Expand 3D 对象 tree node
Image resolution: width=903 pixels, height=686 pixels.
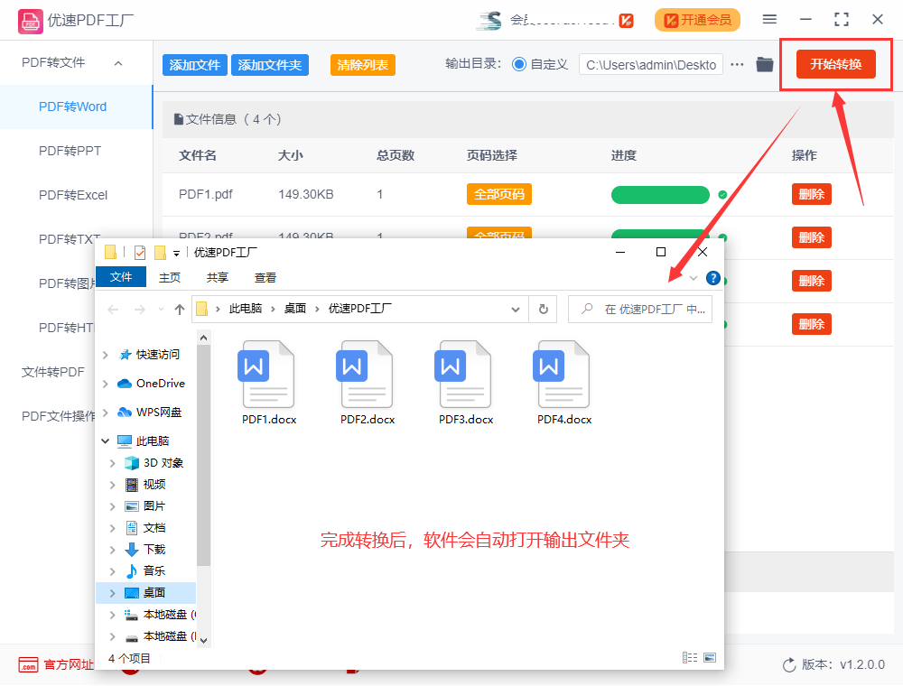click(x=112, y=463)
